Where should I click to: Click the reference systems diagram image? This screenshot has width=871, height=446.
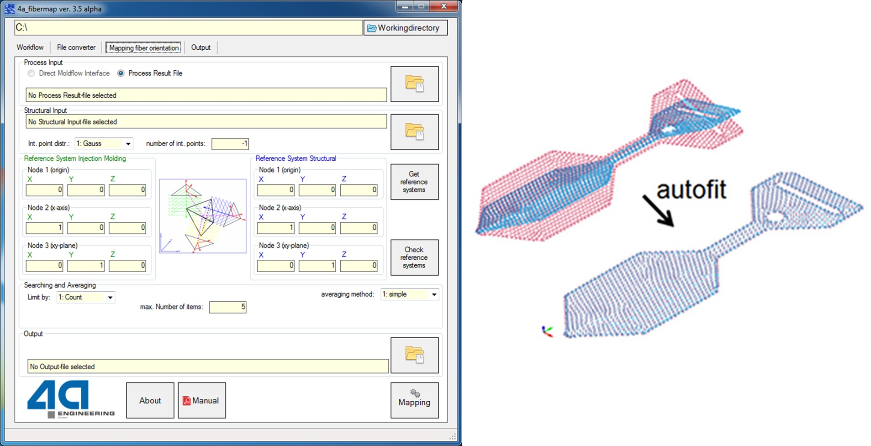[x=202, y=216]
